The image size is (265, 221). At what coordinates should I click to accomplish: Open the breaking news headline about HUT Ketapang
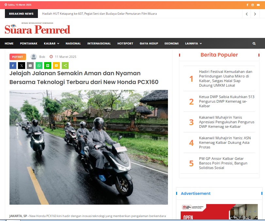click(x=99, y=14)
